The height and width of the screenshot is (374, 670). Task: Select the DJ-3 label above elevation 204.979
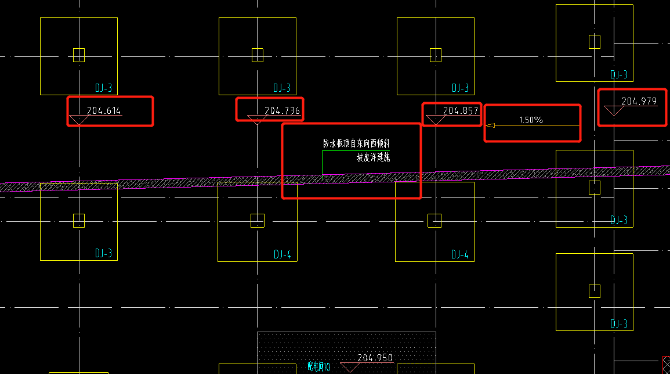pos(618,75)
